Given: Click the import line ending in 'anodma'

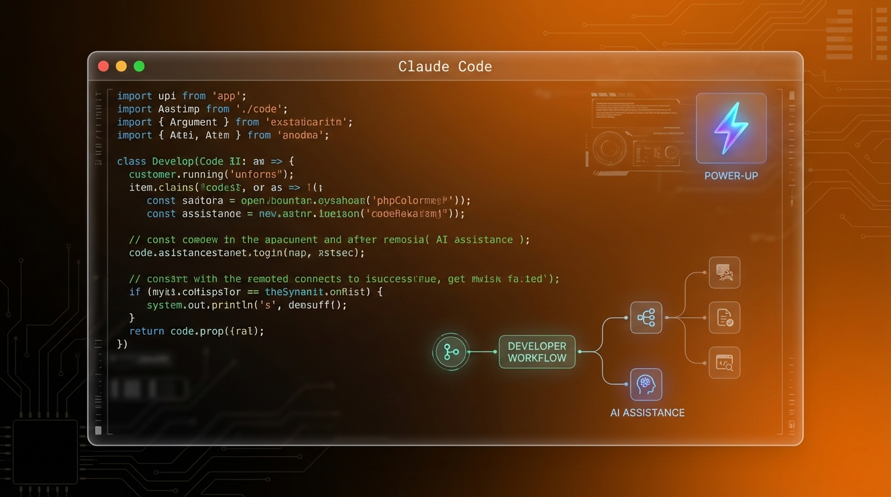Looking at the screenshot, I should click(223, 135).
